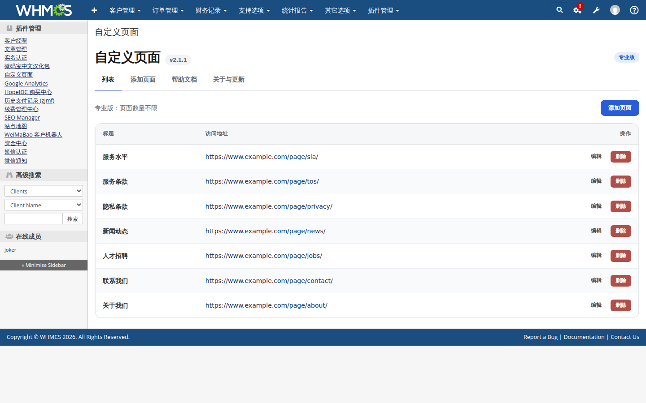Image resolution: width=646 pixels, height=403 pixels.
Task: Edit the 联系我们 page
Action: pos(596,281)
